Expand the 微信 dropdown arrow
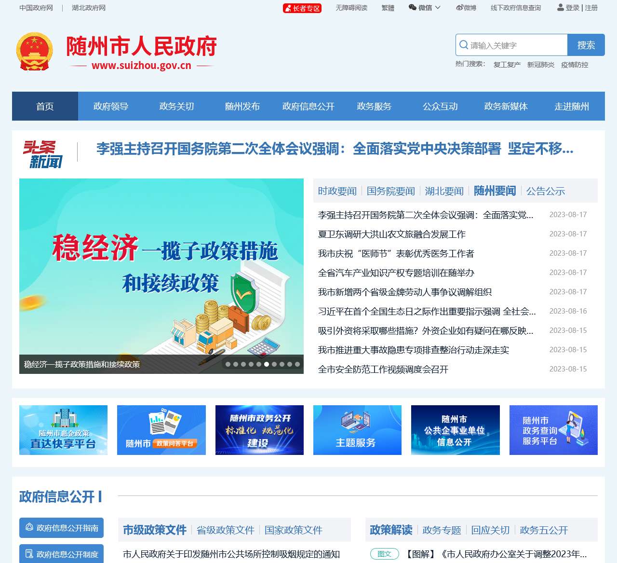The image size is (617, 563). (438, 8)
